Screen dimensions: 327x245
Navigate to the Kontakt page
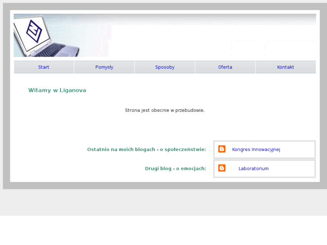[x=286, y=67]
